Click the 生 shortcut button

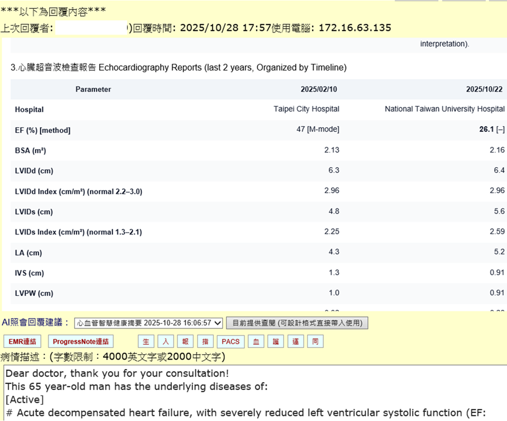[146, 342]
